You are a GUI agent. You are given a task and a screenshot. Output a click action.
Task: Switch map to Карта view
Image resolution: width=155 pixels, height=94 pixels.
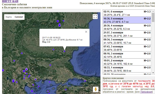(x=9, y=17)
